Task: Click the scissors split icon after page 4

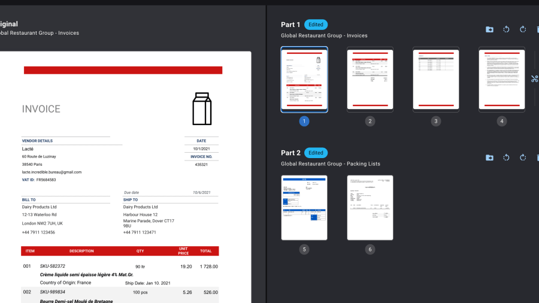Action: pyautogui.click(x=534, y=78)
